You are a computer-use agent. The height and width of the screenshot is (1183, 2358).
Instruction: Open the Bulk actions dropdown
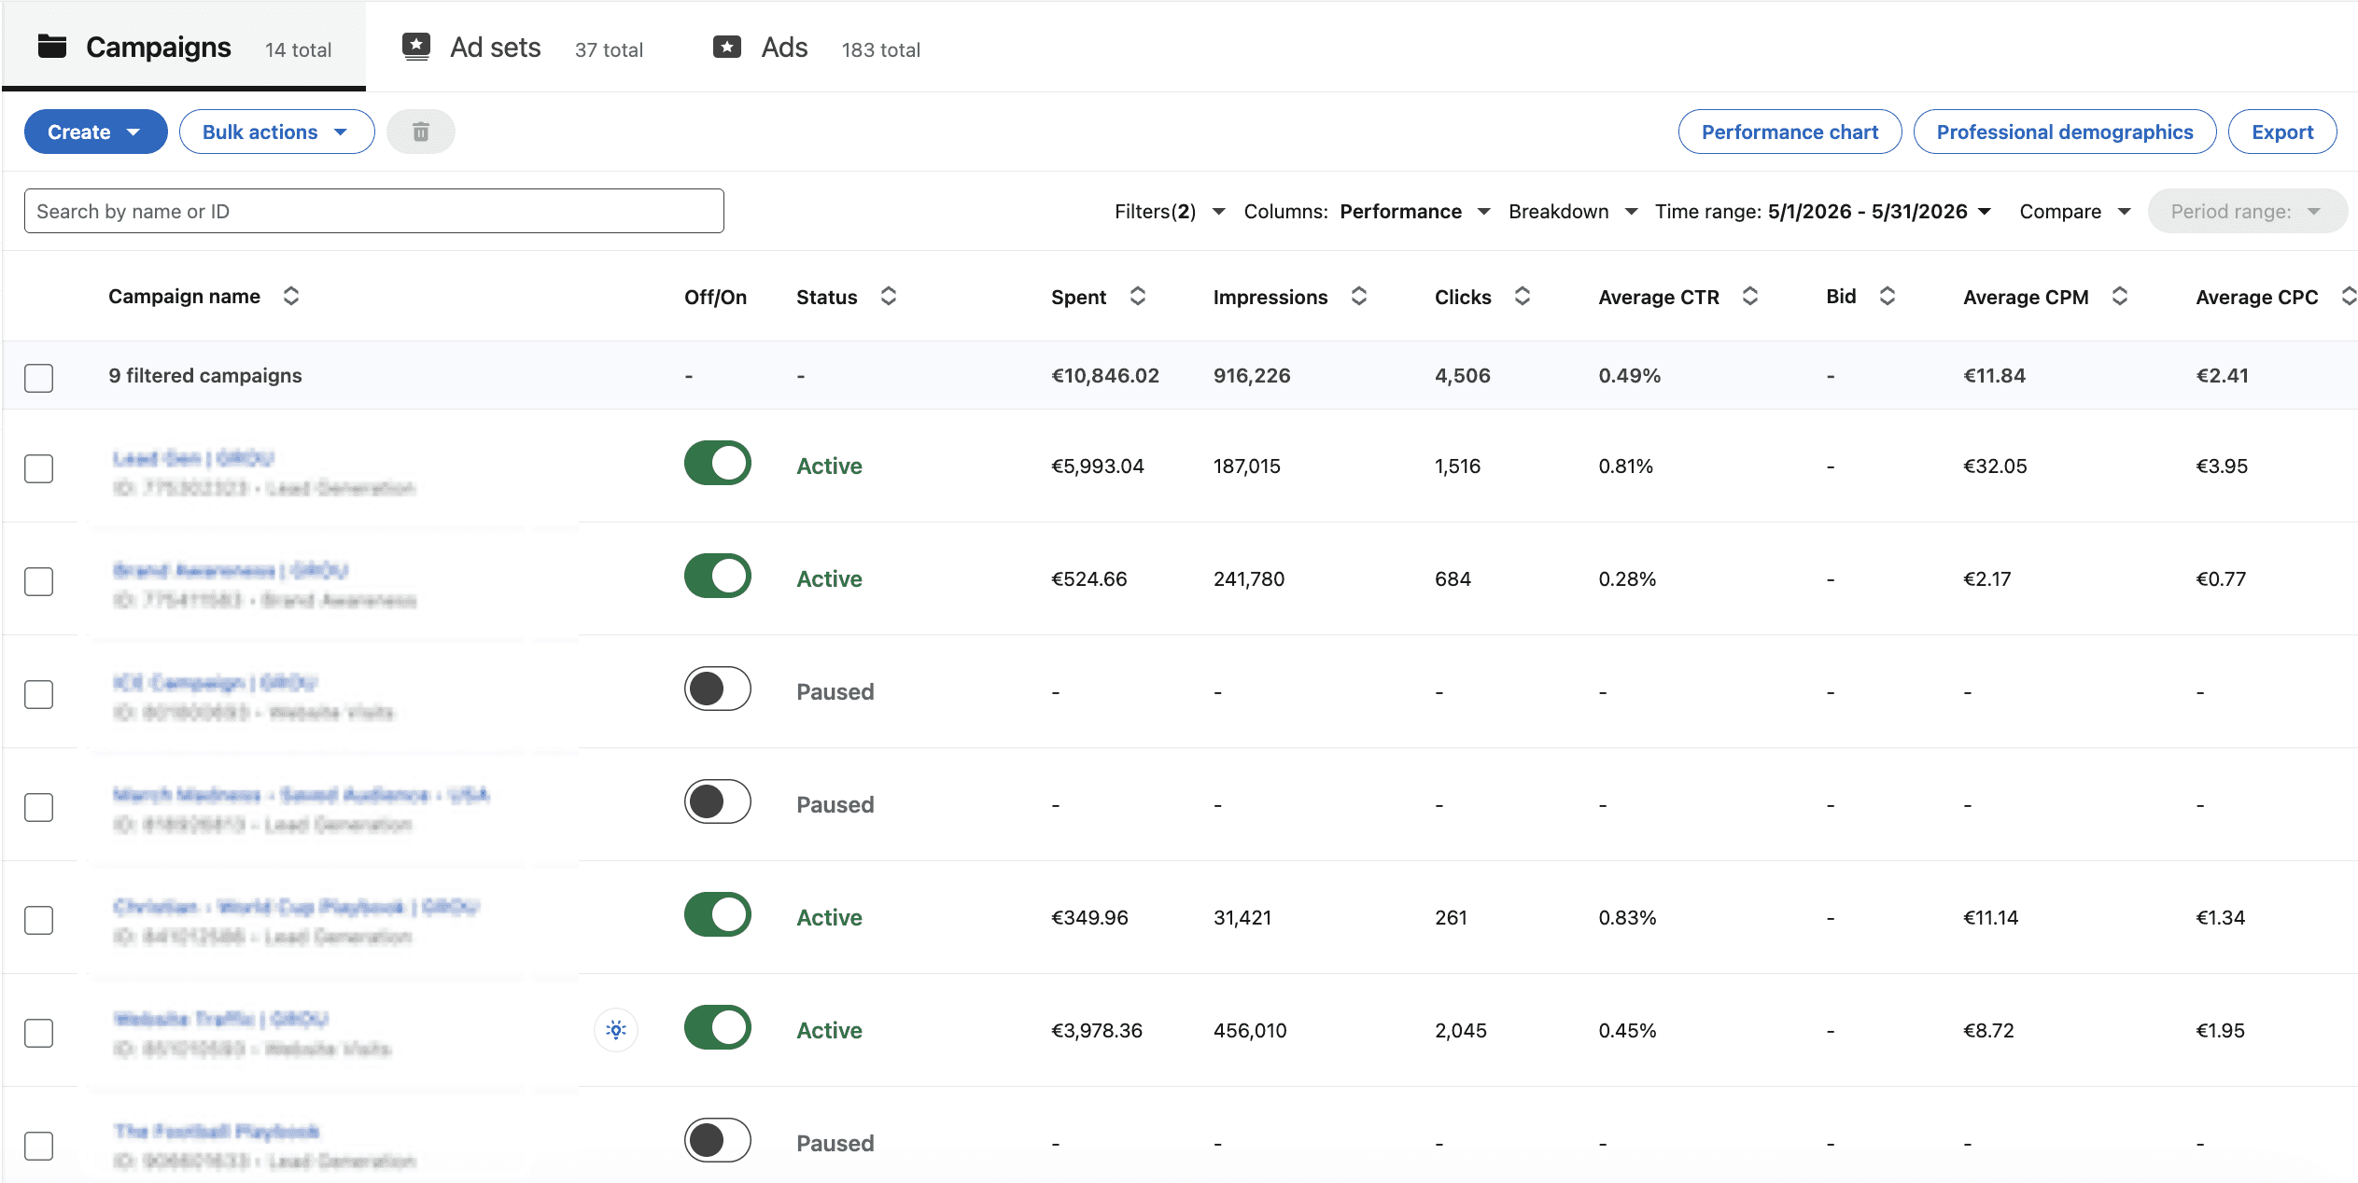coord(277,132)
